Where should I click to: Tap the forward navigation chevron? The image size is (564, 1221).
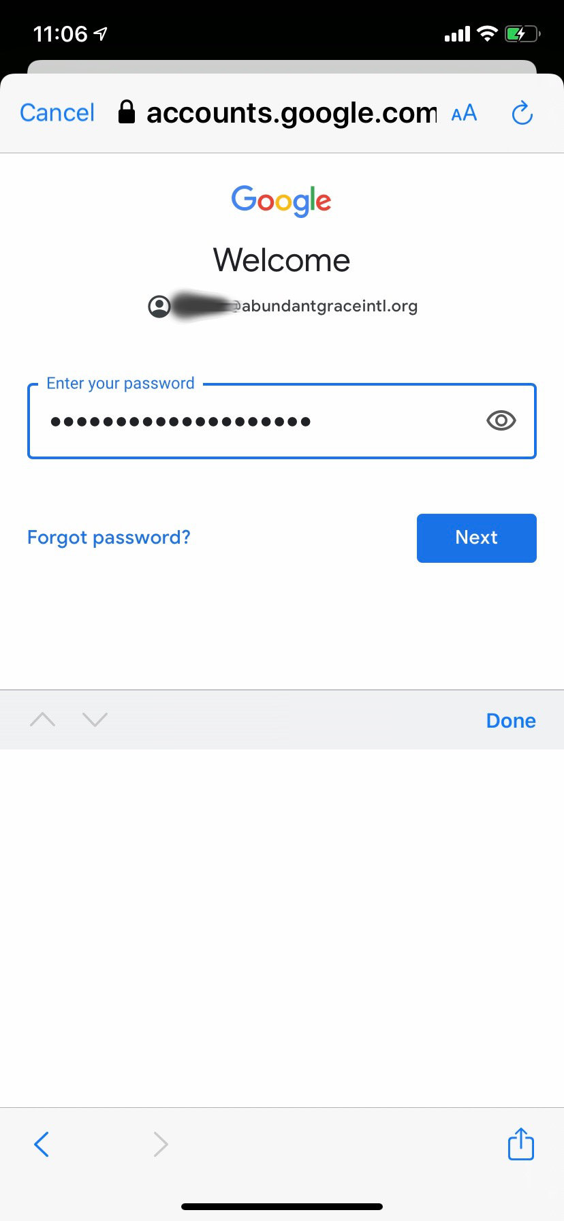161,1144
